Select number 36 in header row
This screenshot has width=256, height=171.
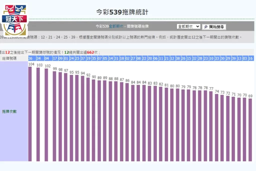pos(30,58)
